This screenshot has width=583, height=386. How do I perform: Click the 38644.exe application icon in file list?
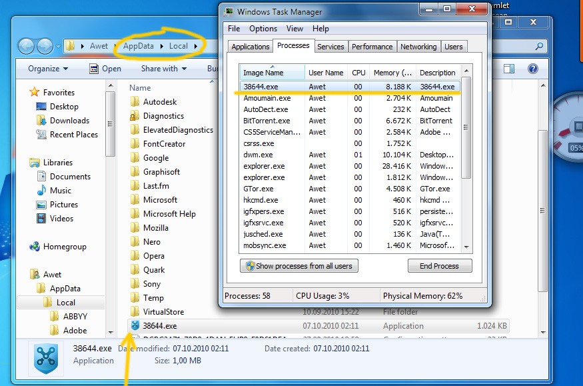(x=135, y=325)
